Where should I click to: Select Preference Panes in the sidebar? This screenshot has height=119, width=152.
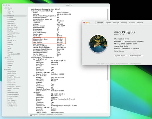(13, 94)
